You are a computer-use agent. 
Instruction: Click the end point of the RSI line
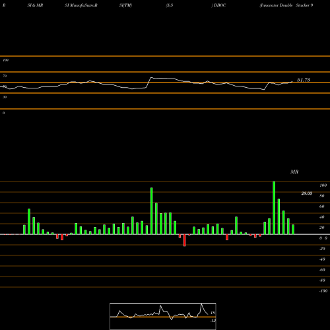tap(292, 82)
